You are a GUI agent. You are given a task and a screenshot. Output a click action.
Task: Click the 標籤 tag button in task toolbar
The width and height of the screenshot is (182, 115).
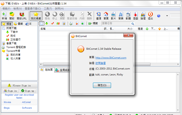93,23
